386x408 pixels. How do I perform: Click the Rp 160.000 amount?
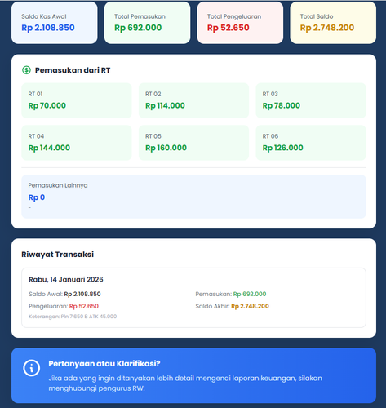coord(166,148)
